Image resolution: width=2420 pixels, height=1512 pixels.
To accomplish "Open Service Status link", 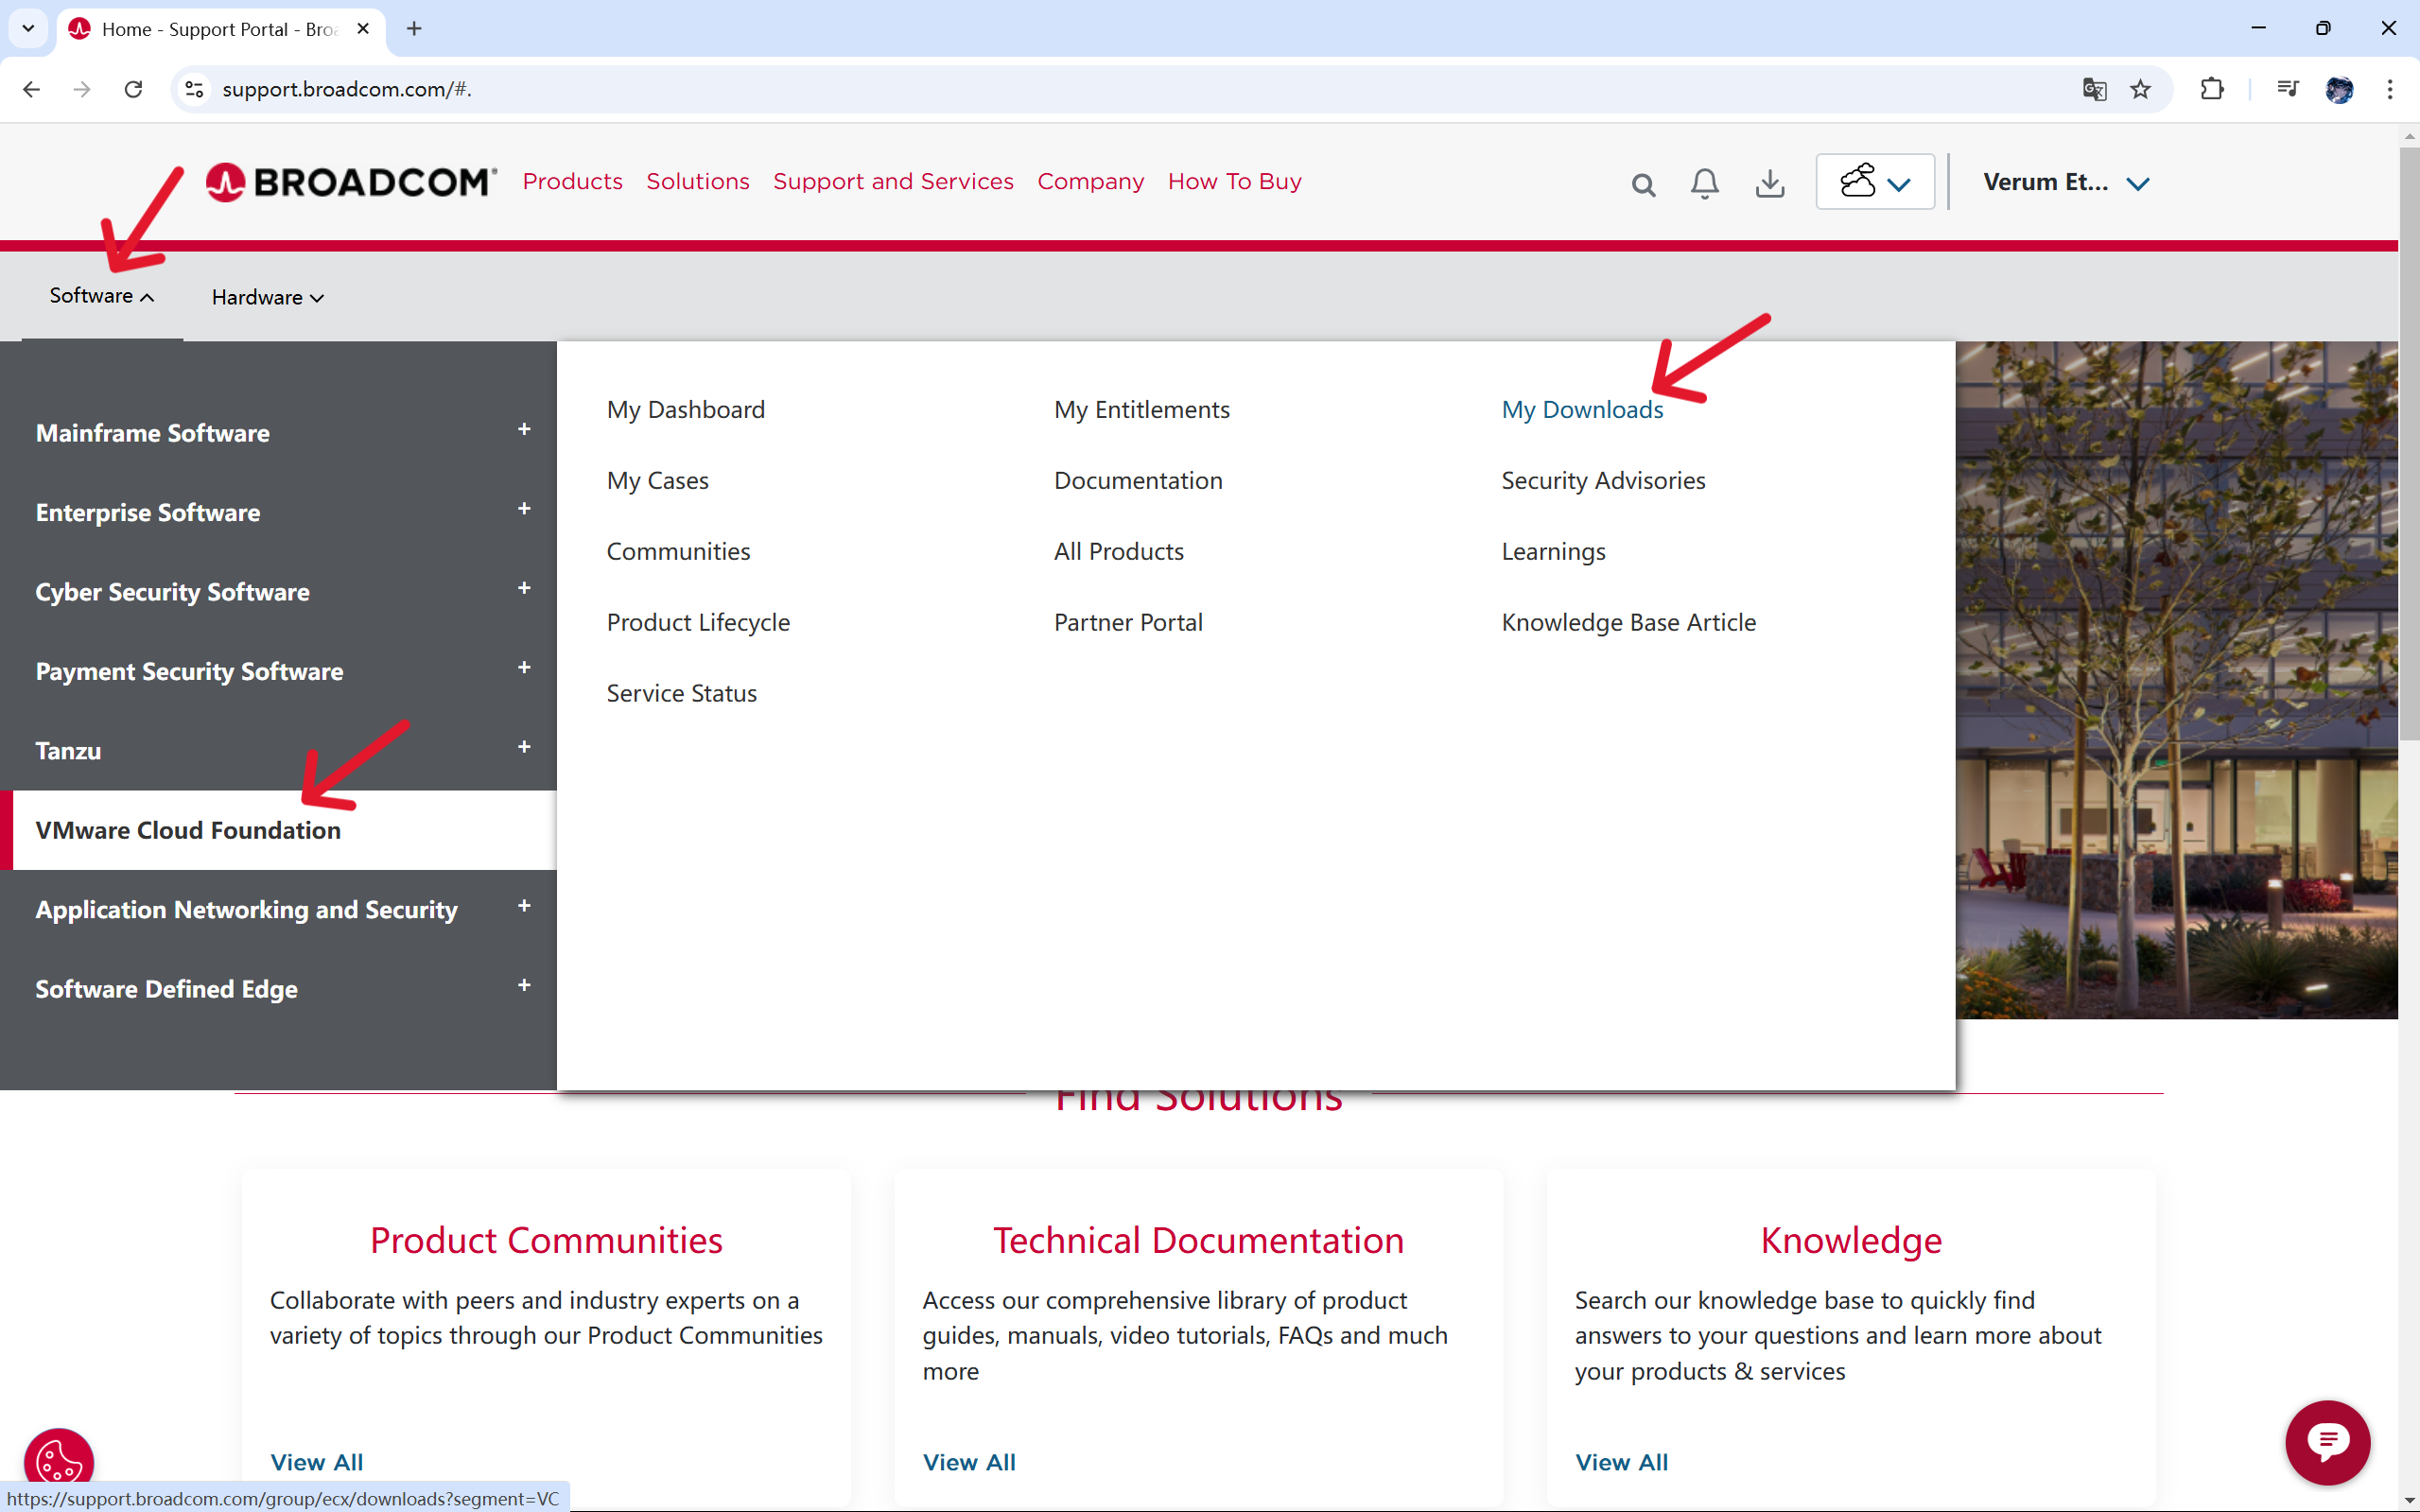I will 681,694.
